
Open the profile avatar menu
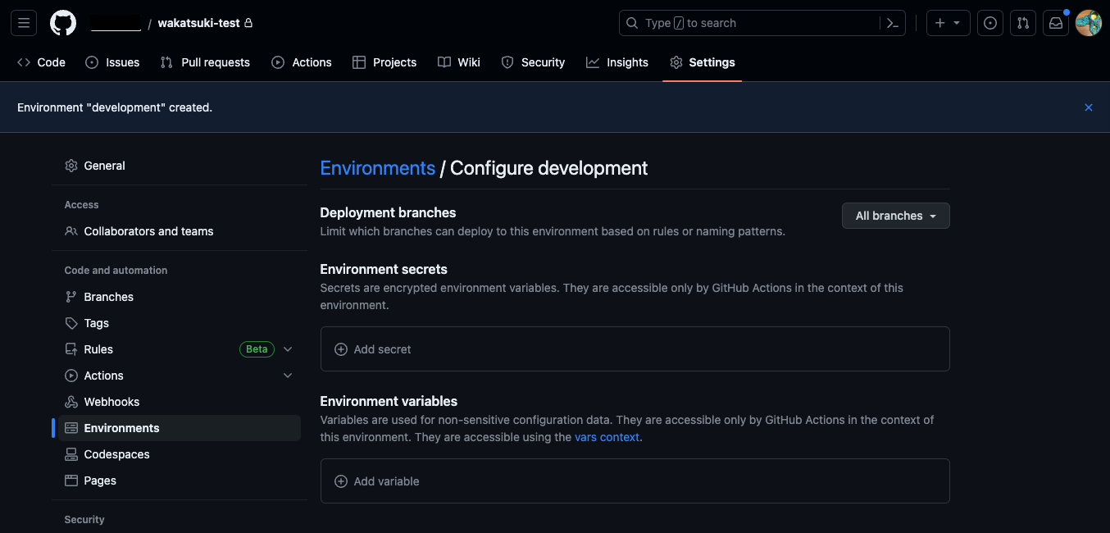[x=1088, y=23]
